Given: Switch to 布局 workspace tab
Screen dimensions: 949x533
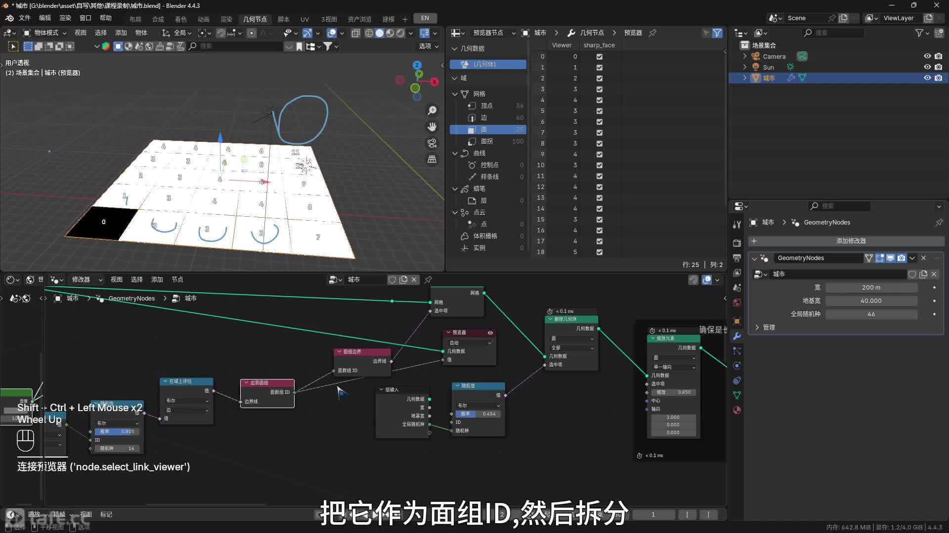Looking at the screenshot, I should coord(135,19).
